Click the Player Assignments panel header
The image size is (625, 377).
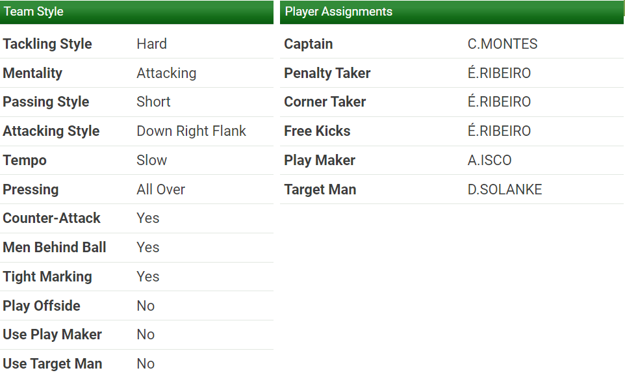pyautogui.click(x=452, y=12)
